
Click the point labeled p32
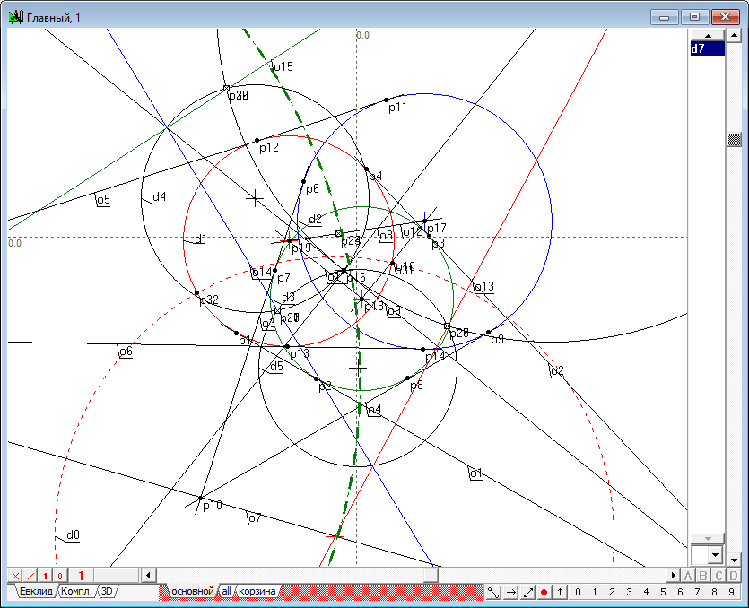[196, 292]
